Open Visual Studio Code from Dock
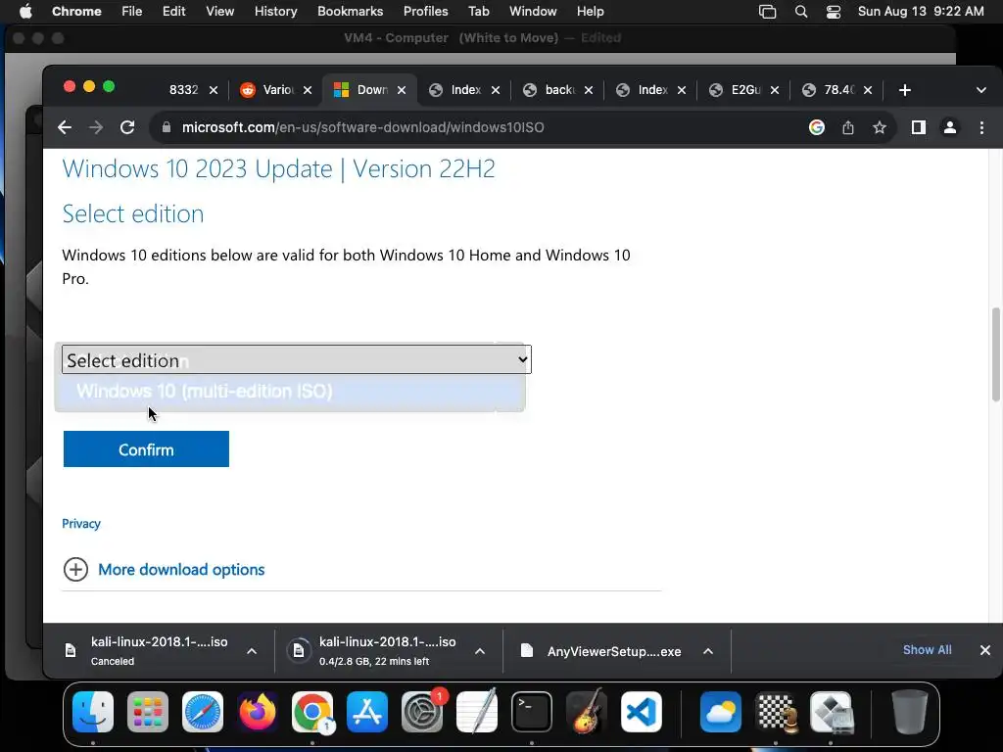 (x=641, y=712)
